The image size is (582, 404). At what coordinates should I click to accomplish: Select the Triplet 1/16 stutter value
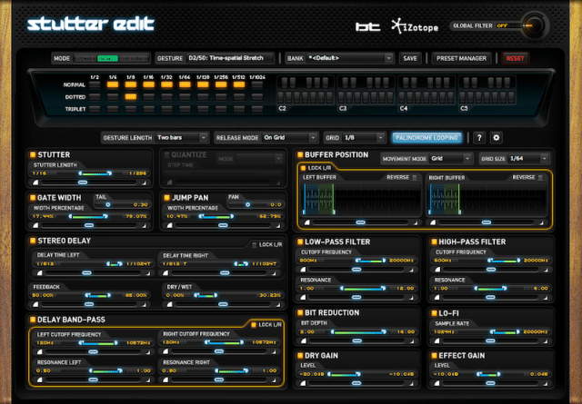(x=149, y=109)
